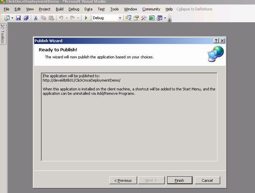
Task: Open the Data menu
Action: tap(88, 9)
